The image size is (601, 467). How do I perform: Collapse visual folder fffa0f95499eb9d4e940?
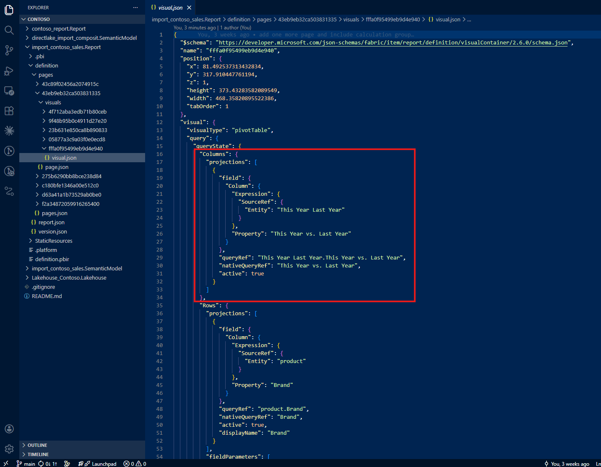click(x=82, y=148)
